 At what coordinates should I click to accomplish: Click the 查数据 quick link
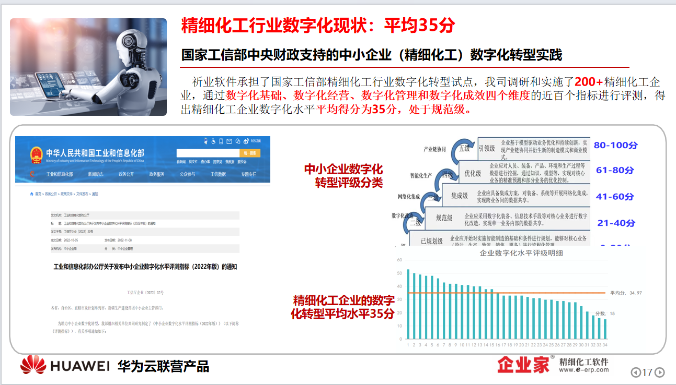point(230,162)
